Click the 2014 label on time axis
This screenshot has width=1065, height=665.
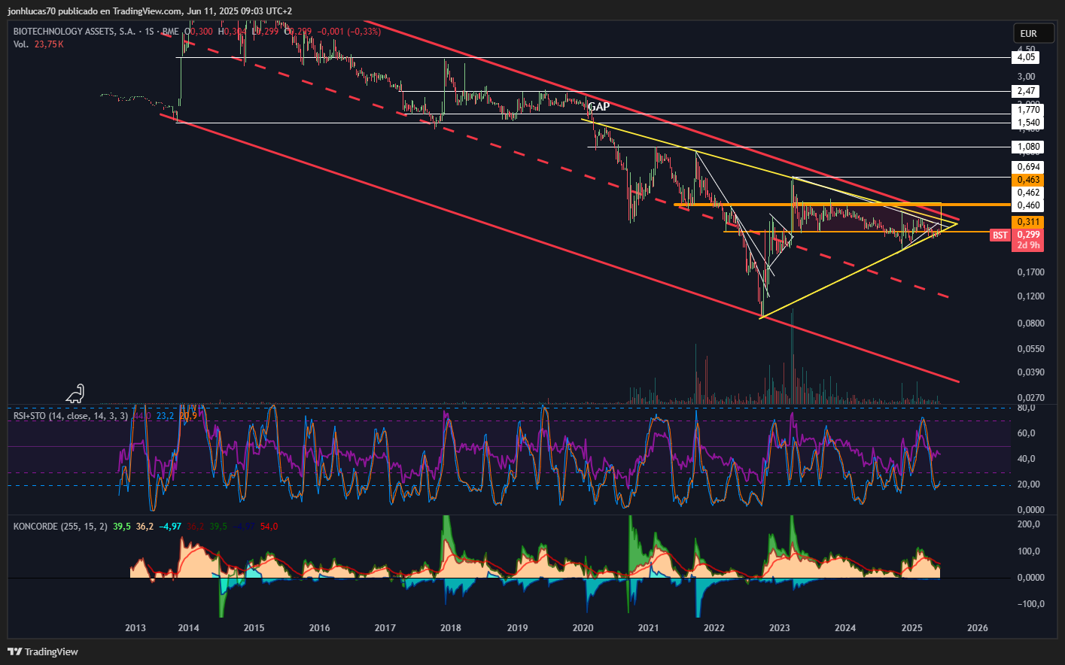[x=188, y=628]
